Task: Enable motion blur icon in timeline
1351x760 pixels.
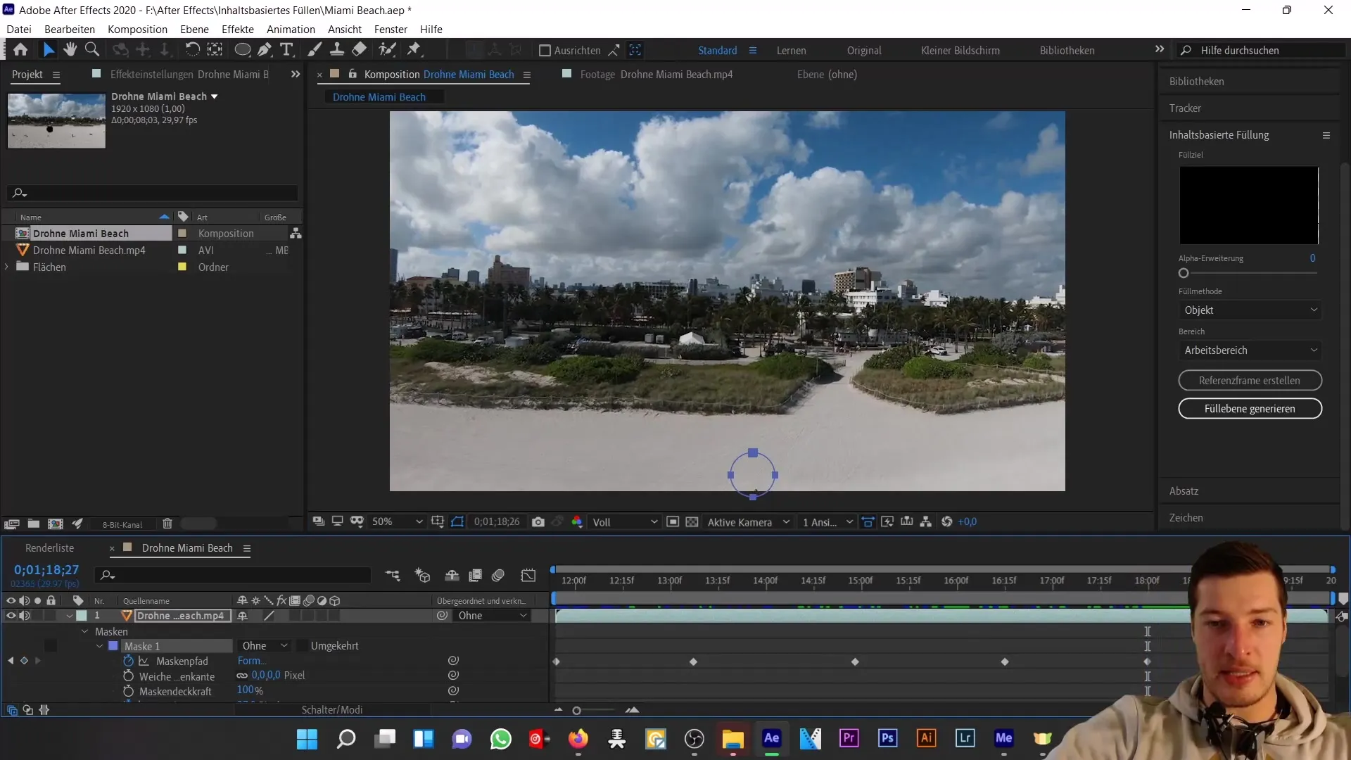Action: click(498, 576)
